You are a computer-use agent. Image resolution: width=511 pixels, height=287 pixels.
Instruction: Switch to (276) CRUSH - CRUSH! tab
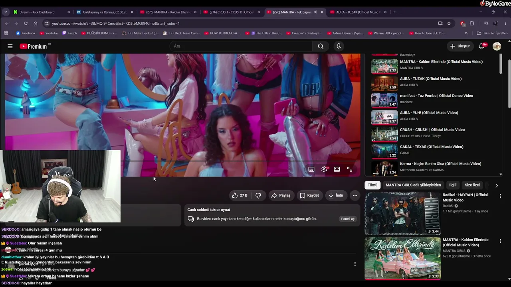[231, 12]
